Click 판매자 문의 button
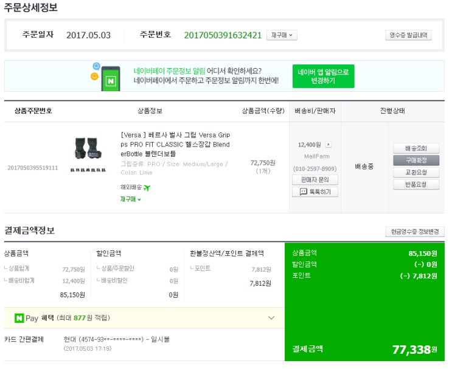452x369 pixels. (x=315, y=180)
